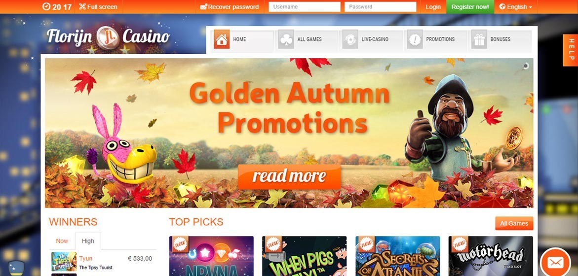578x276 pixels.
Task: Click the Florijn Casino logo
Action: pyautogui.click(x=109, y=37)
